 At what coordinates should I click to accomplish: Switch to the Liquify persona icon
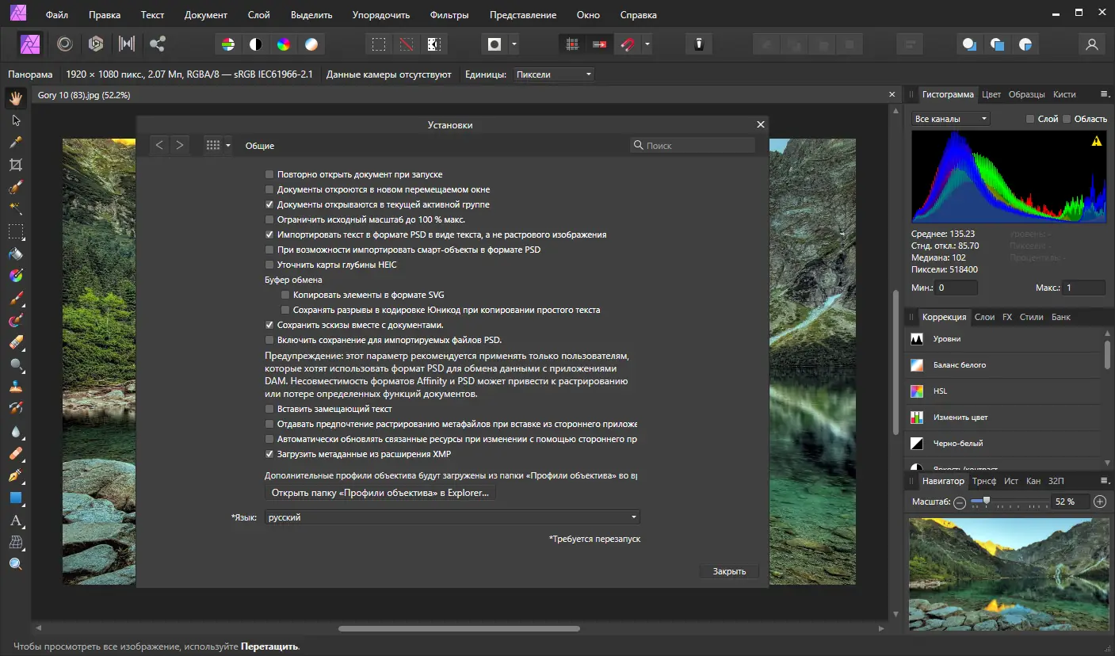(65, 44)
